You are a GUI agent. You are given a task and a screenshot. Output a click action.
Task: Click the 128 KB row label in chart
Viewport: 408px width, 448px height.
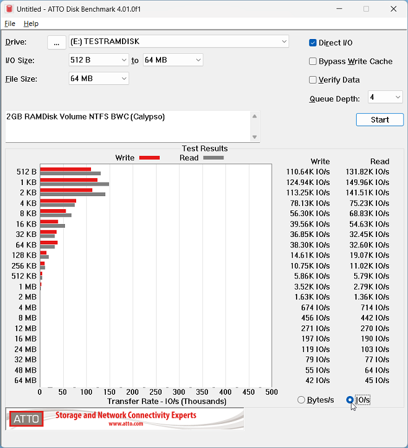(x=24, y=255)
